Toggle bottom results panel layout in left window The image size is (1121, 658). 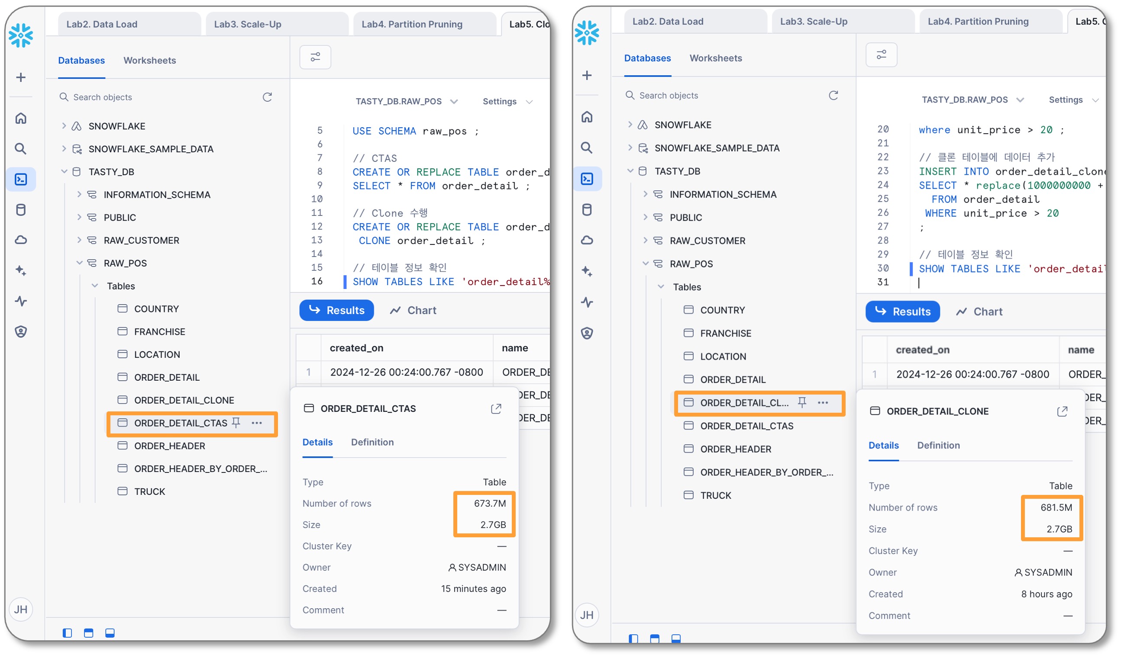coord(110,633)
